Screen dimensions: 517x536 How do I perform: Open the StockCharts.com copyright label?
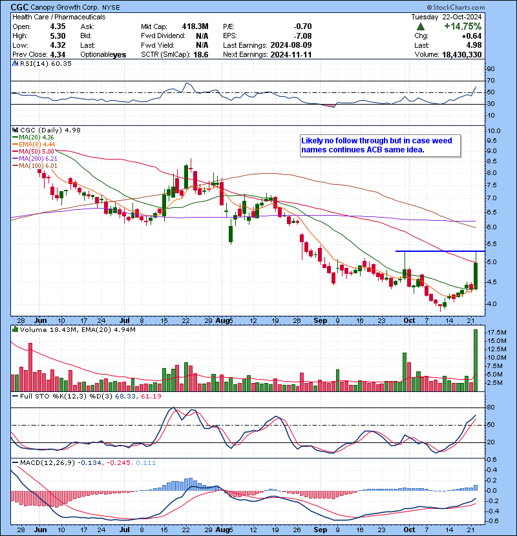point(456,7)
